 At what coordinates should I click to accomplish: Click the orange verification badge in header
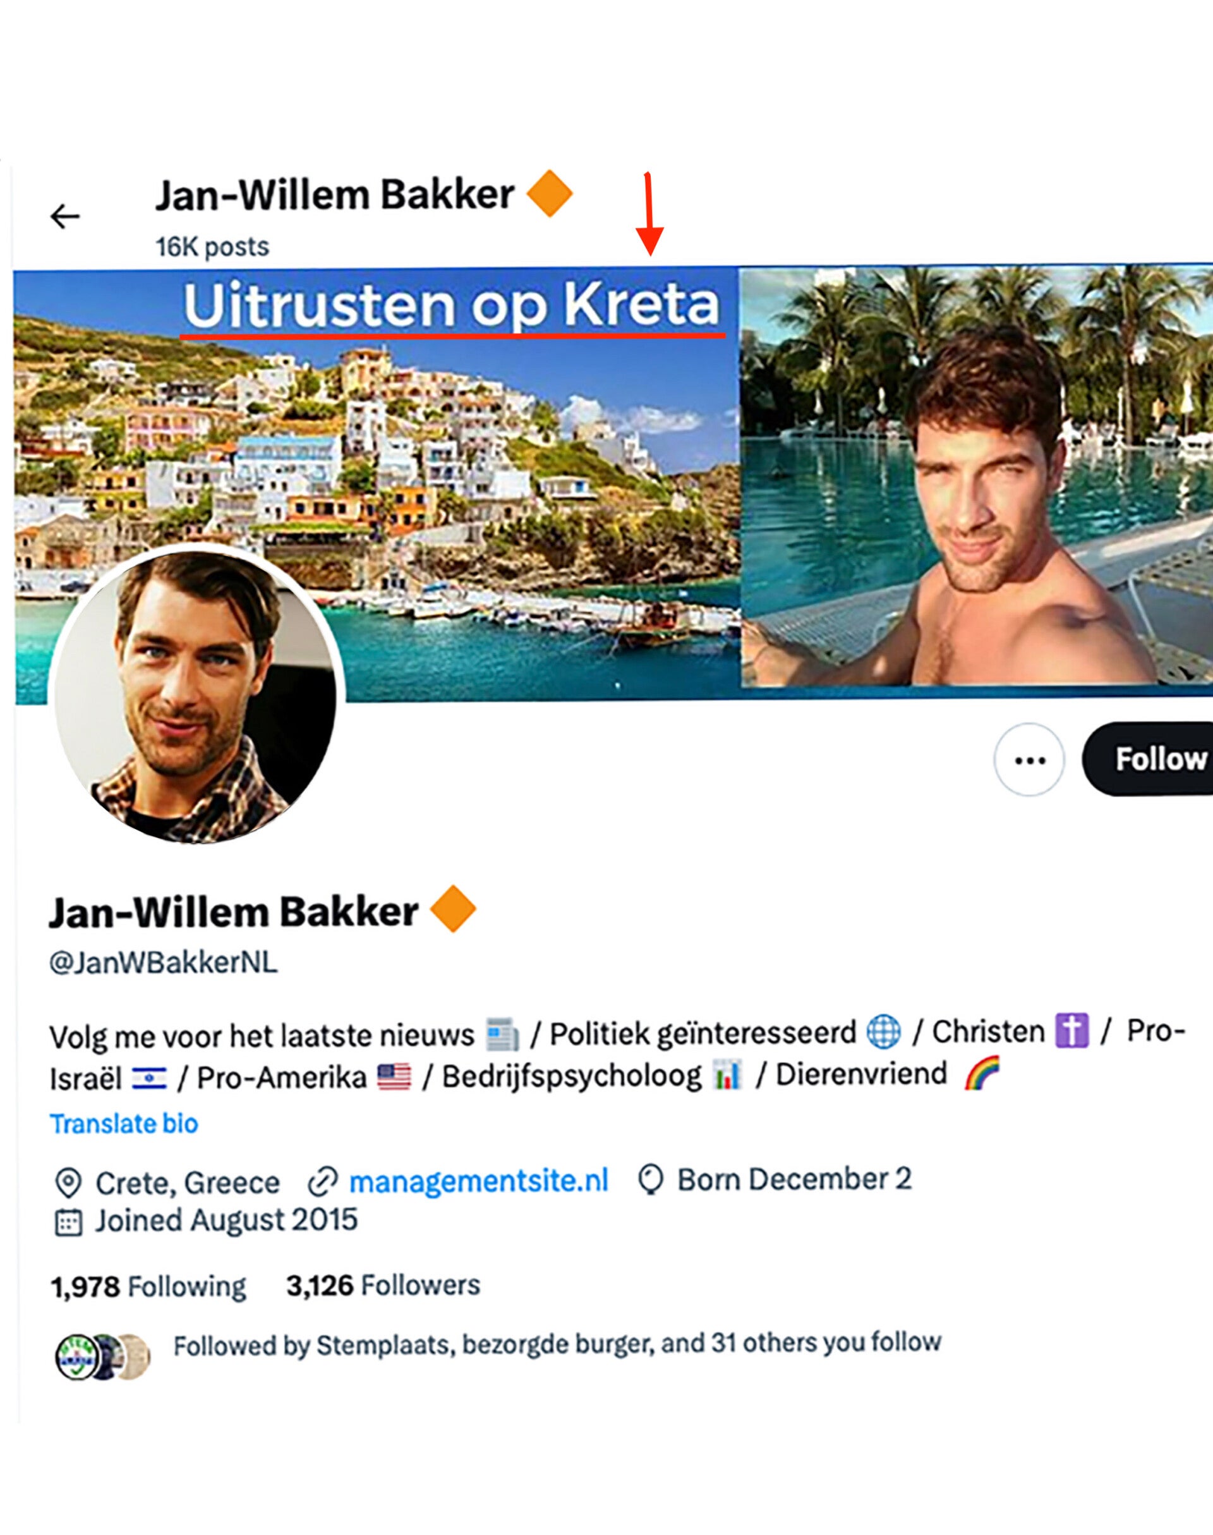(549, 193)
